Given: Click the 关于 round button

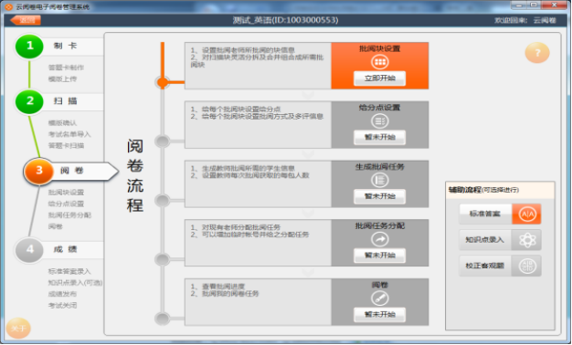Looking at the screenshot, I should point(18,329).
